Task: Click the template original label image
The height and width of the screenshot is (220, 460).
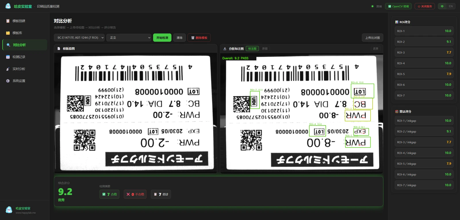Action: pos(135,113)
